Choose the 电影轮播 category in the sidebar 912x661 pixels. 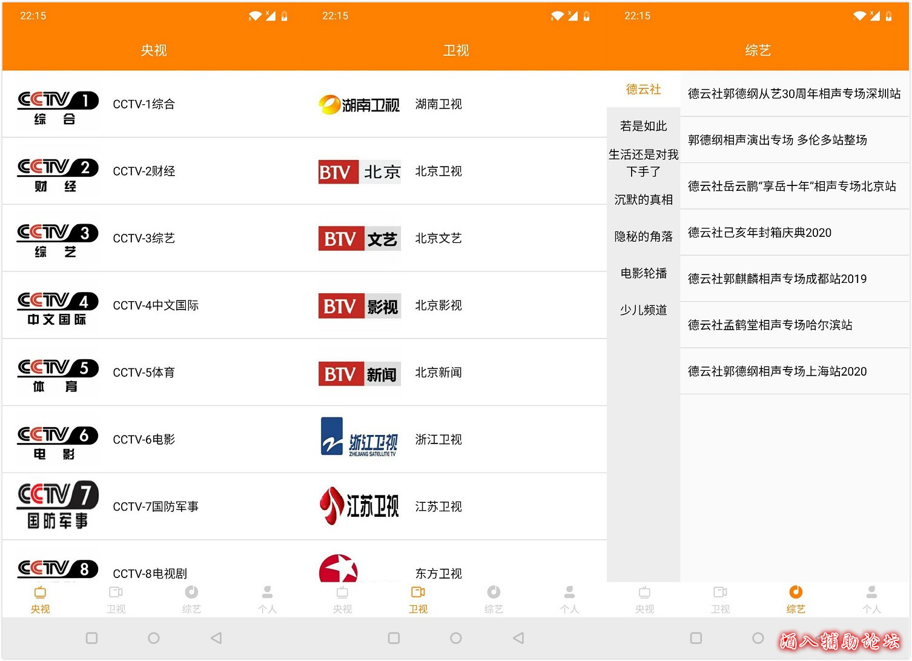tap(643, 273)
